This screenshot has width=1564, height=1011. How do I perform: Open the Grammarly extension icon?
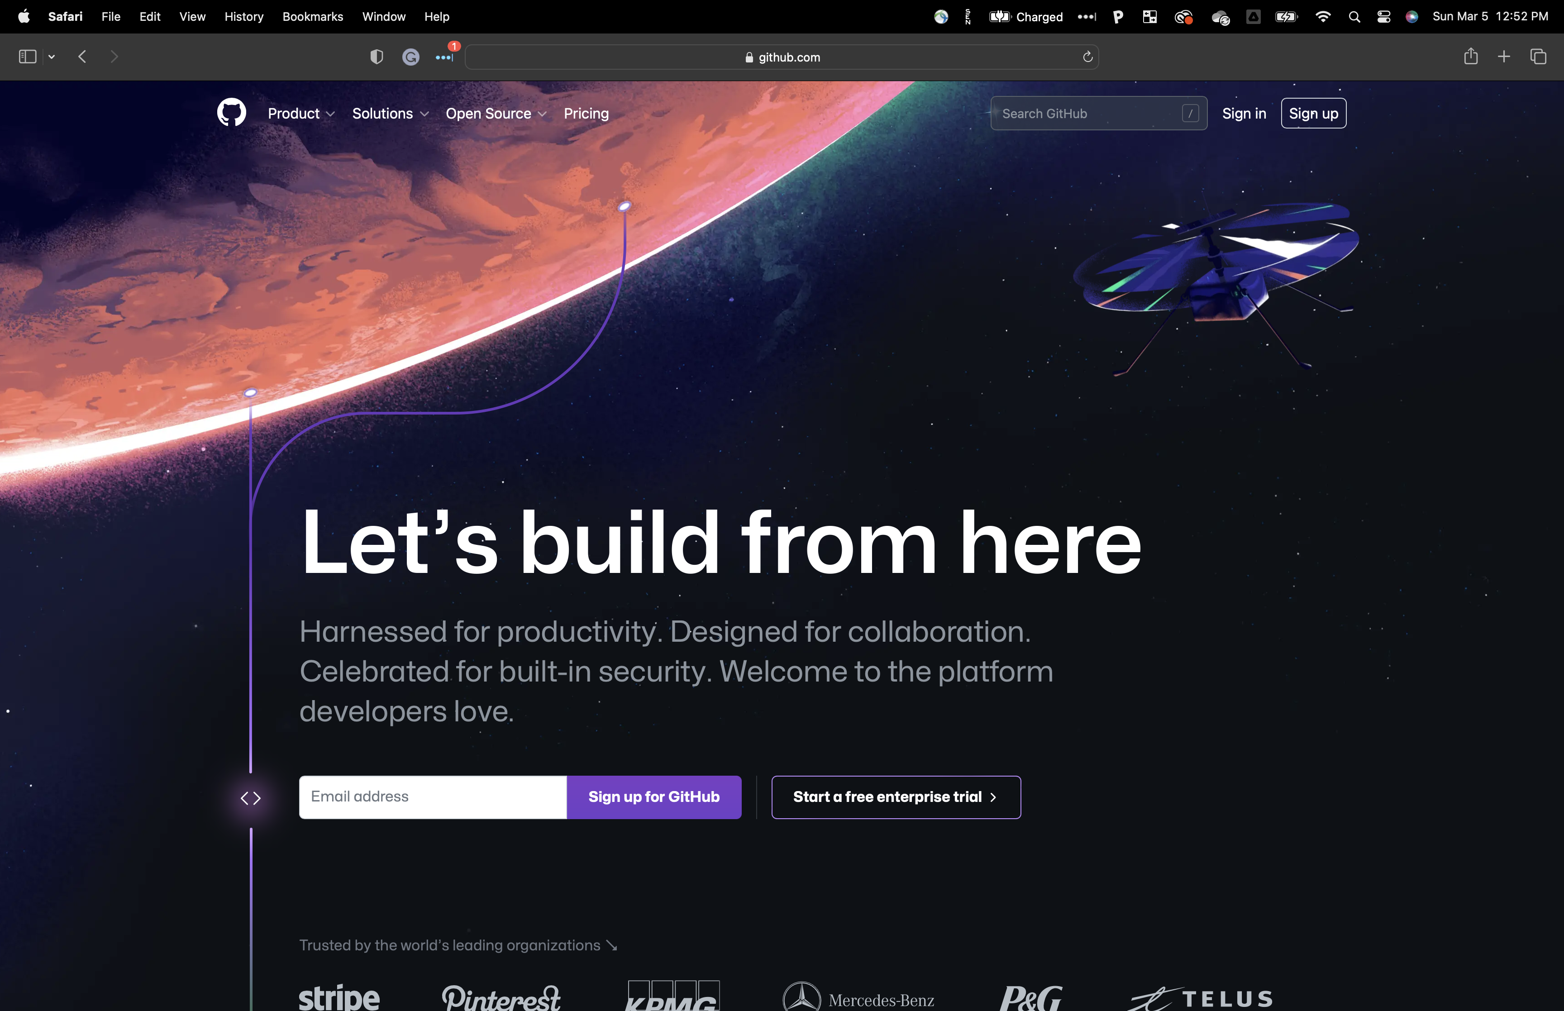coord(411,57)
